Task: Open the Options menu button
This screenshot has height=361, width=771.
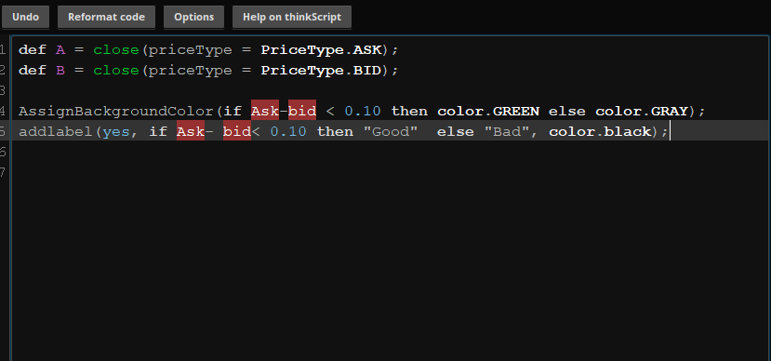Action: coord(193,18)
